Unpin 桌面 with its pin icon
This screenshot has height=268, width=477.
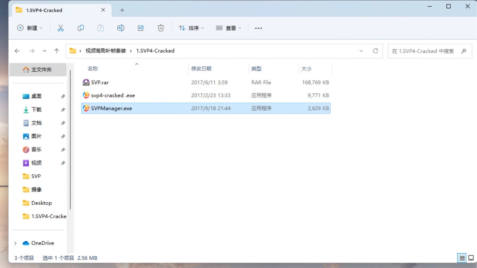click(x=63, y=96)
